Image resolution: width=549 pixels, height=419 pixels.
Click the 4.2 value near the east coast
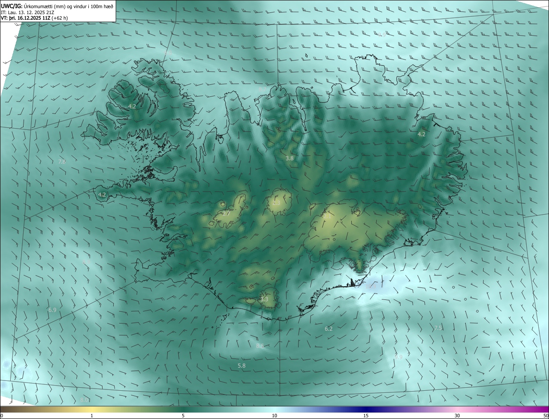coord(422,134)
